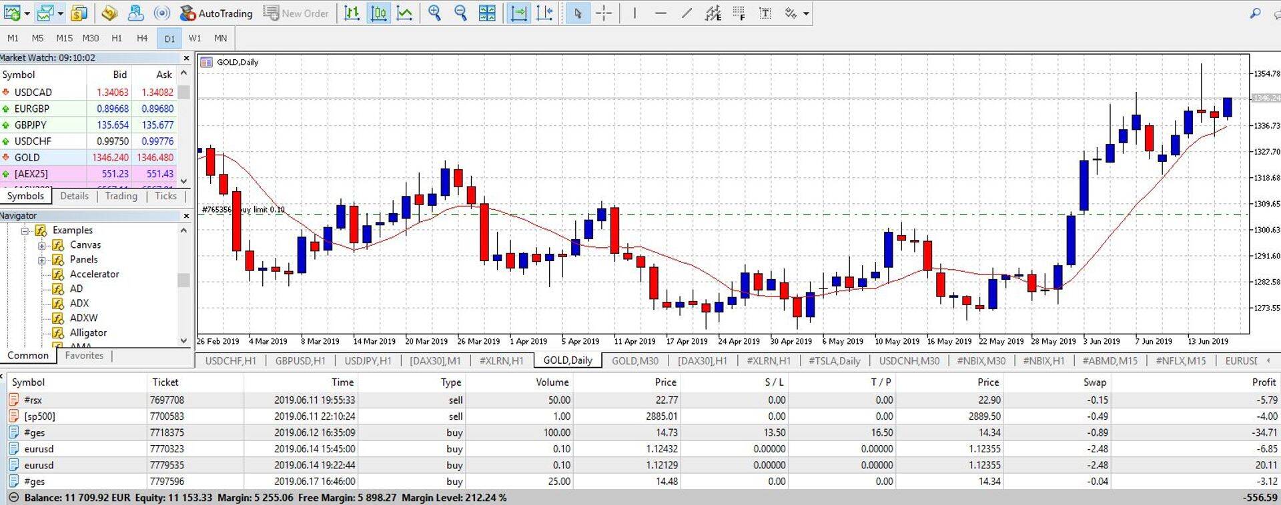Draw an equidistant channel

point(713,13)
